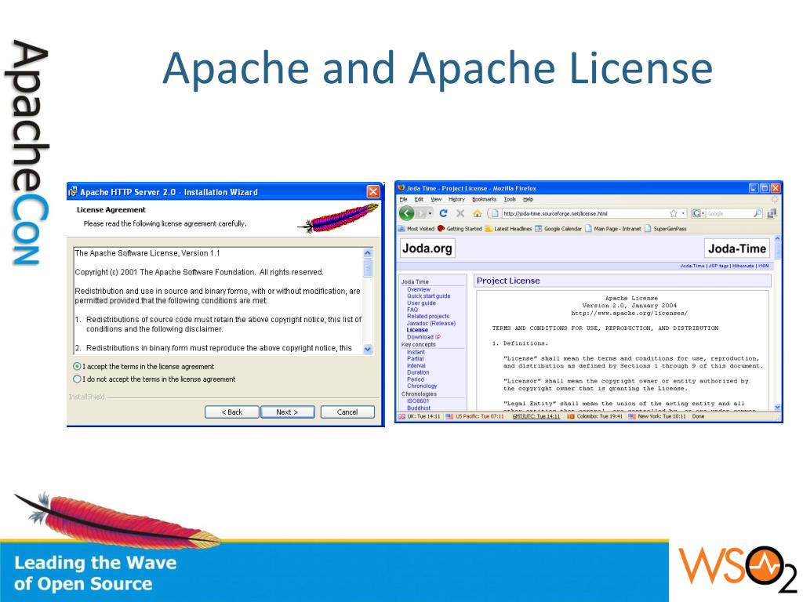803x602 pixels.
Task: Click the Firefox Home icon
Action: [477, 213]
